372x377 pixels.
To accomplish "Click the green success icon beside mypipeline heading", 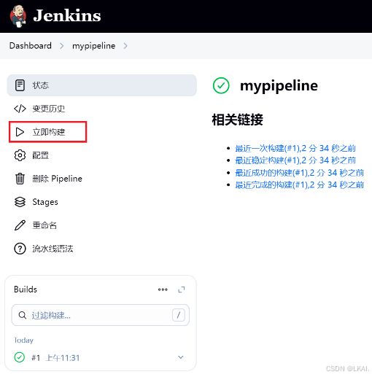I will 221,85.
